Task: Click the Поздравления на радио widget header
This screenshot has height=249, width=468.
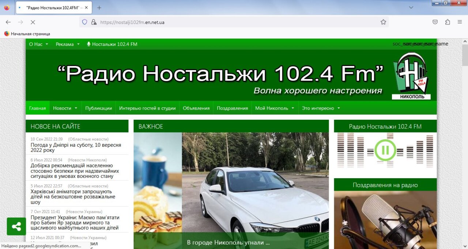Action: point(385,185)
